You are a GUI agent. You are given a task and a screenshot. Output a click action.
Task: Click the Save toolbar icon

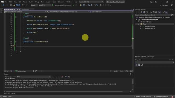point(17,5)
